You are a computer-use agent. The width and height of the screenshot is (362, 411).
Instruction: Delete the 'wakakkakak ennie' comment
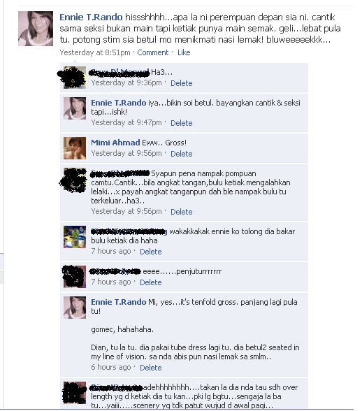click(x=151, y=252)
